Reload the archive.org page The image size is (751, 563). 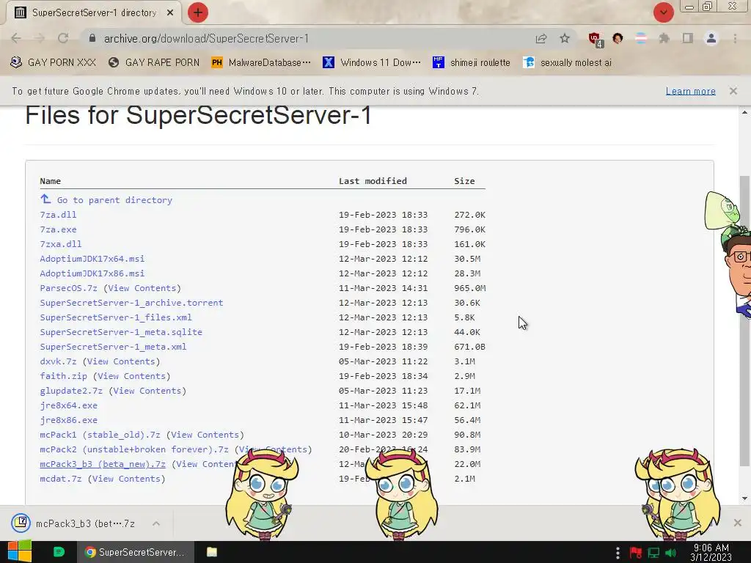(63, 38)
